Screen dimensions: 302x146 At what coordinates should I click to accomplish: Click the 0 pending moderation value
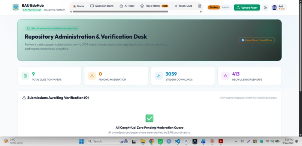pyautogui.click(x=100, y=74)
